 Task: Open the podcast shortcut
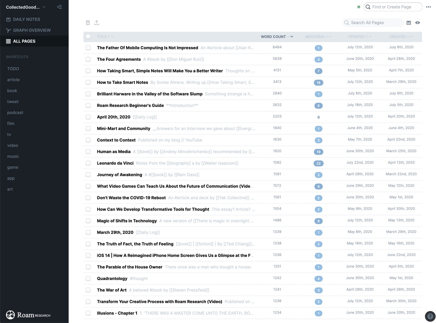point(15,112)
